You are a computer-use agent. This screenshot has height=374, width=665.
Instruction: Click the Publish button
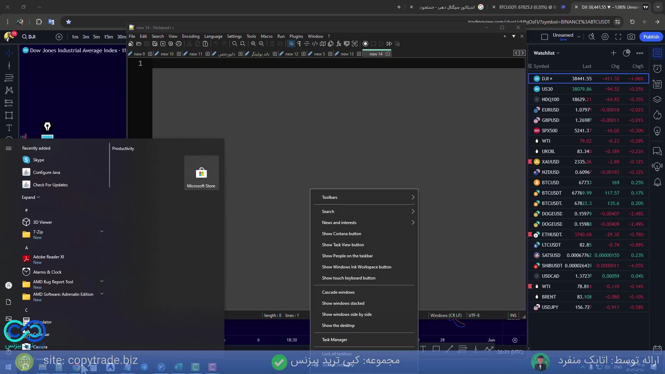[651, 37]
